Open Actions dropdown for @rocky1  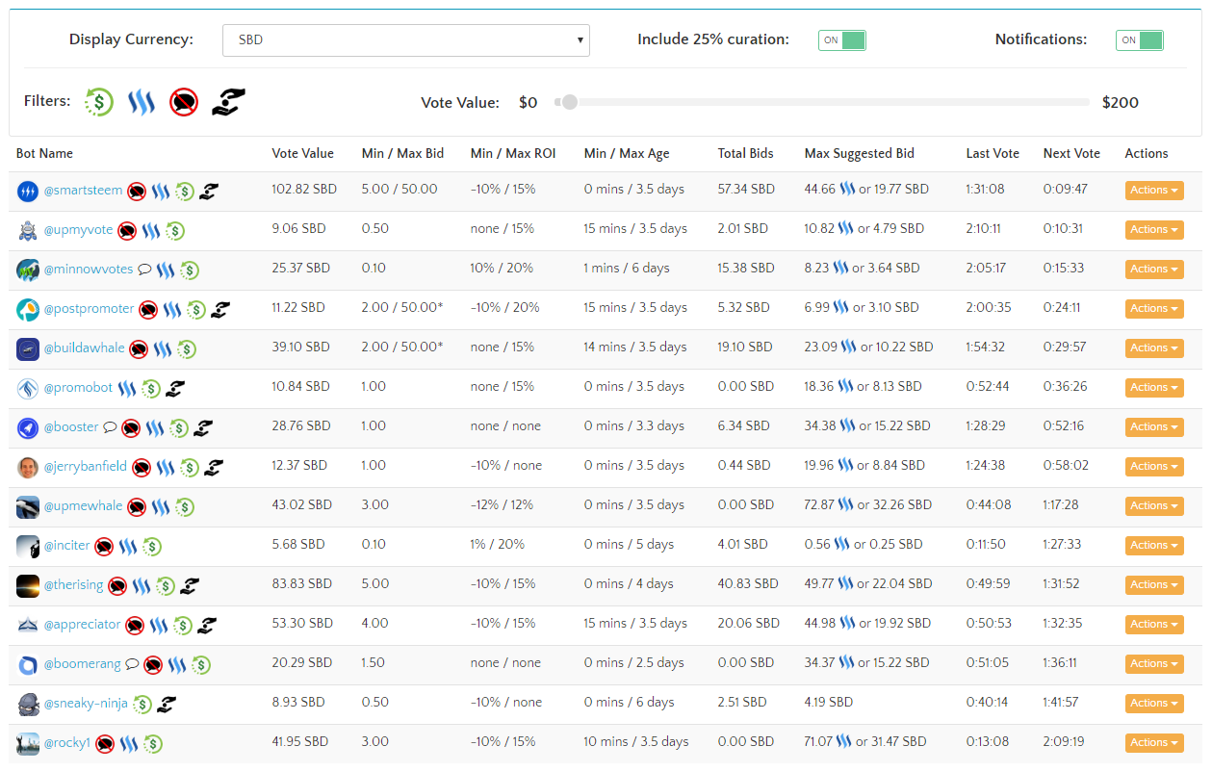pyautogui.click(x=1154, y=743)
